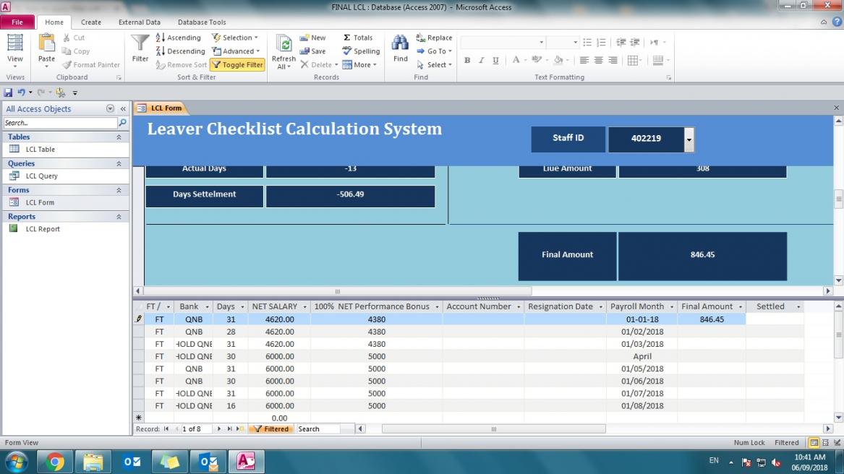Open the Staff ID combo box dropdown
844x474 pixels.
pyautogui.click(x=689, y=139)
